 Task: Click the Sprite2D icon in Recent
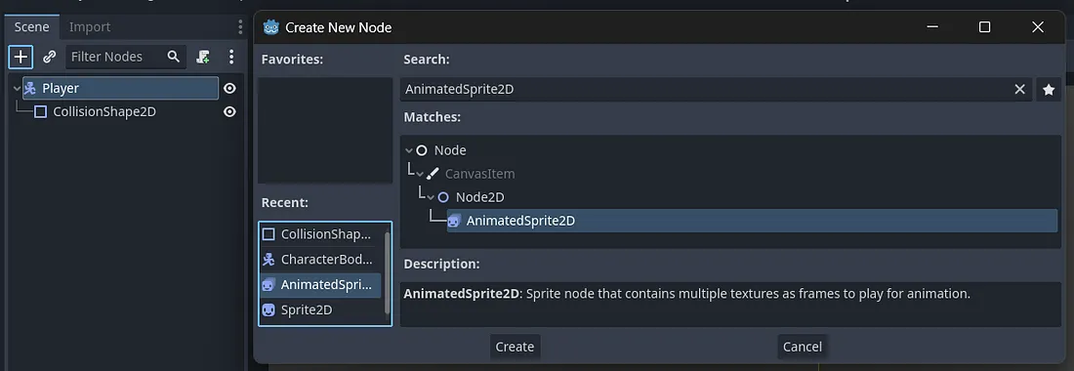pos(268,310)
